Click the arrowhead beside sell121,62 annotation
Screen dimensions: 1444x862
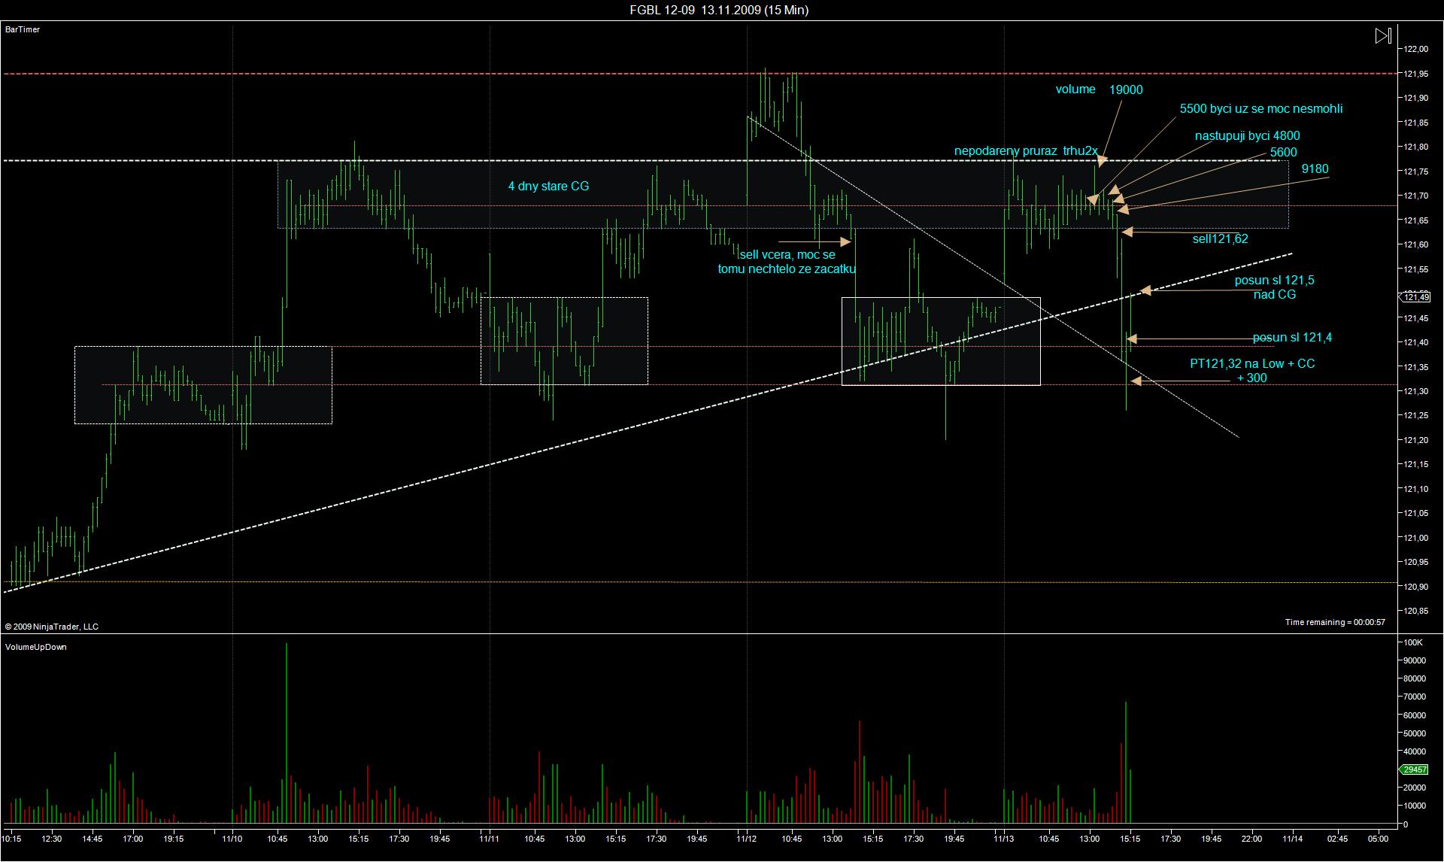[x=1128, y=232]
